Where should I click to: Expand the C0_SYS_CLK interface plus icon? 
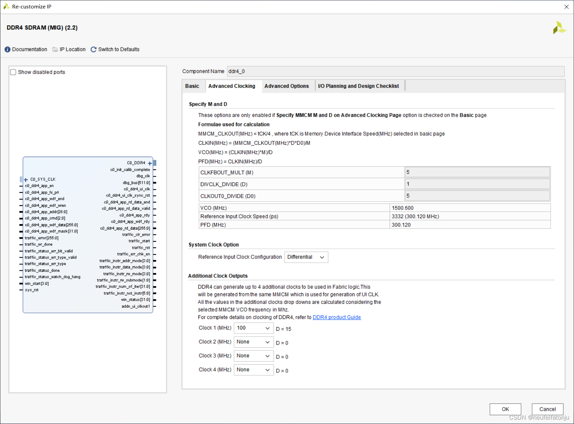pos(26,180)
